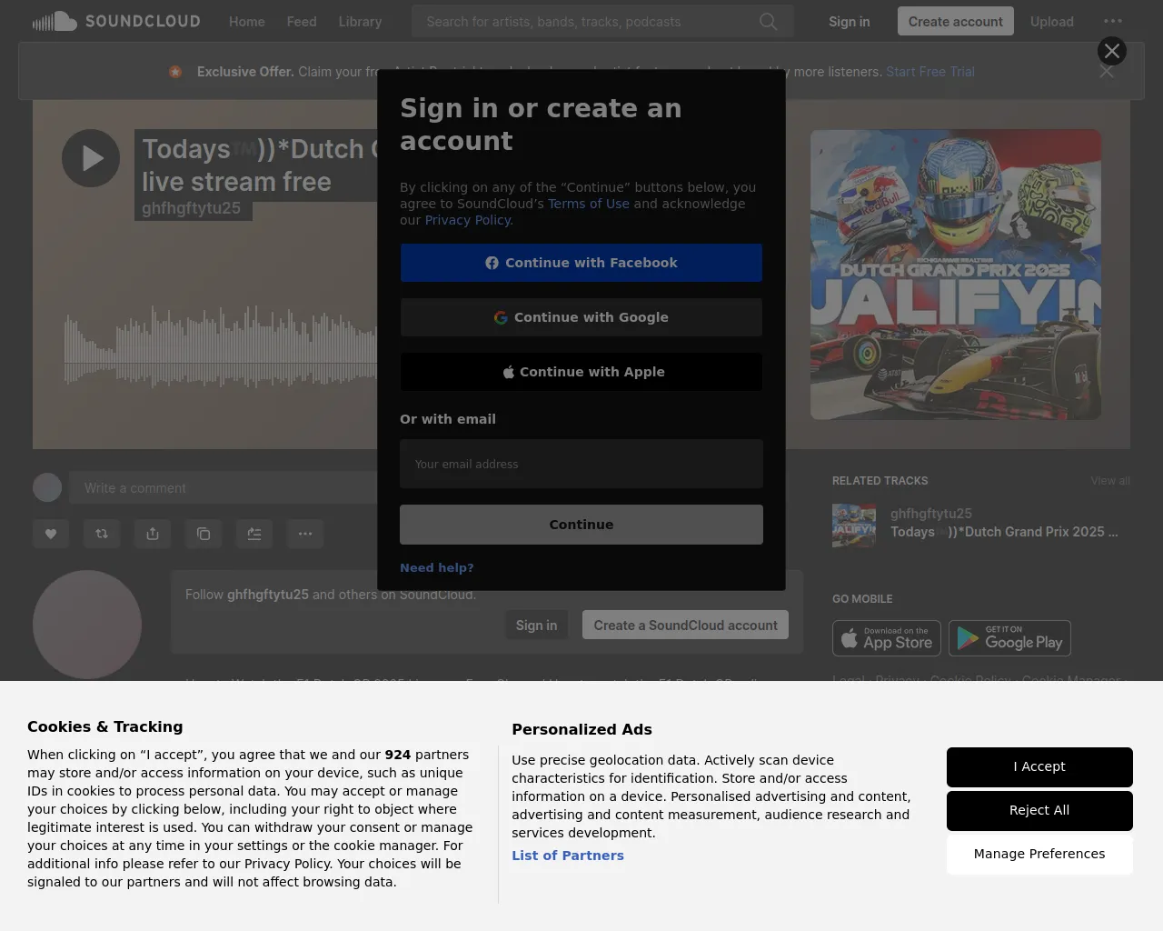Continue with Facebook
Image resolution: width=1163 pixels, height=931 pixels.
click(581, 263)
